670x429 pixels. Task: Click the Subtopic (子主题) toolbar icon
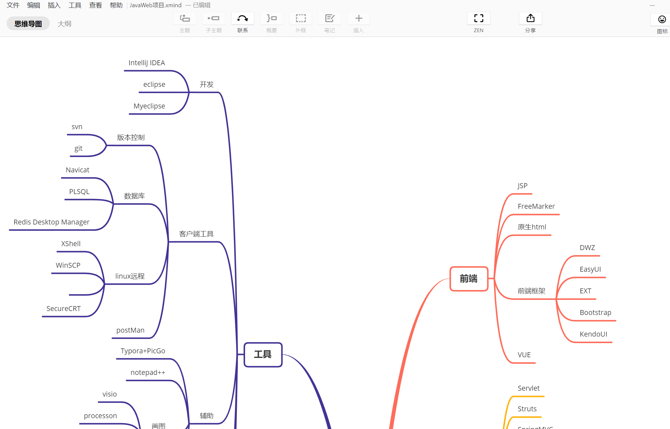[x=214, y=19]
